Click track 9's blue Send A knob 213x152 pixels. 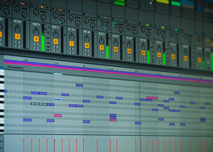(x=101, y=23)
